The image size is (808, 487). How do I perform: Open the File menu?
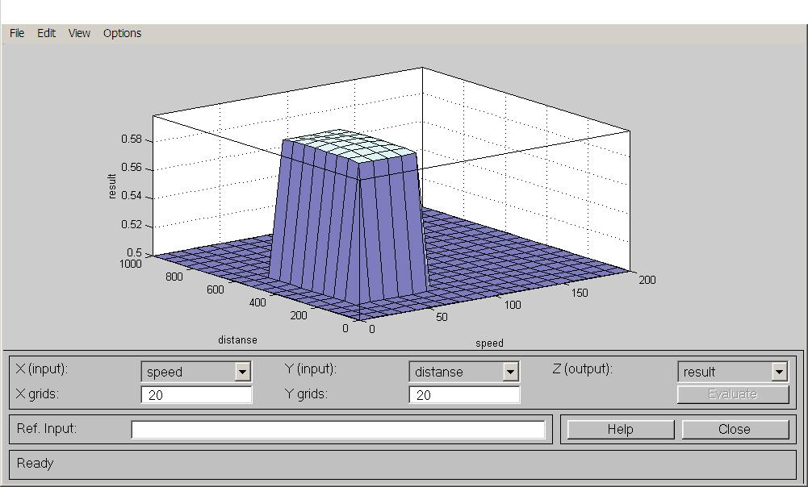click(17, 33)
